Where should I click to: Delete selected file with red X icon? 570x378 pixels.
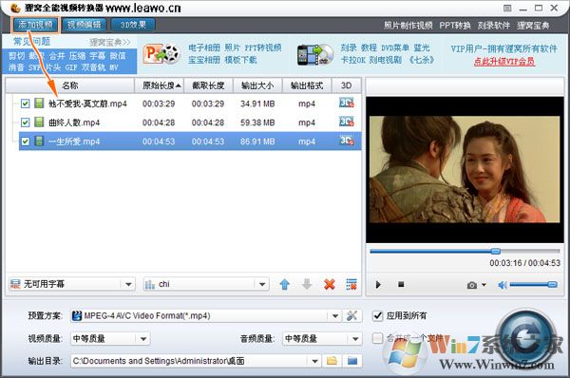[330, 284]
